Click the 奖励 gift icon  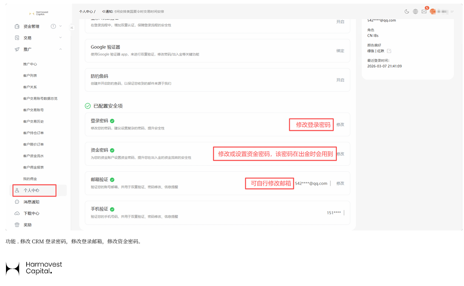(17, 225)
